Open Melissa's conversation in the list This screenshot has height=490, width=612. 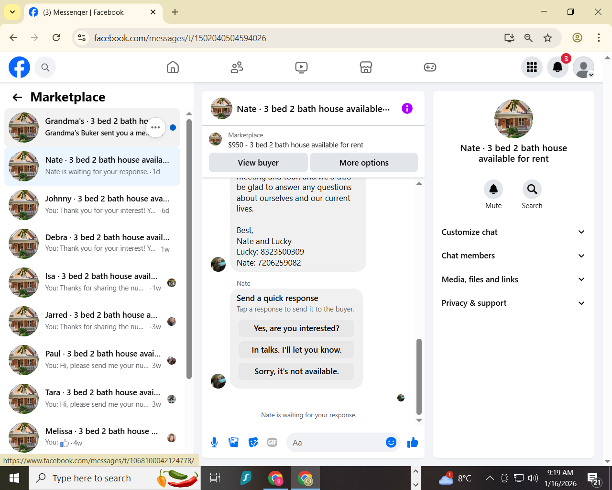(x=92, y=436)
